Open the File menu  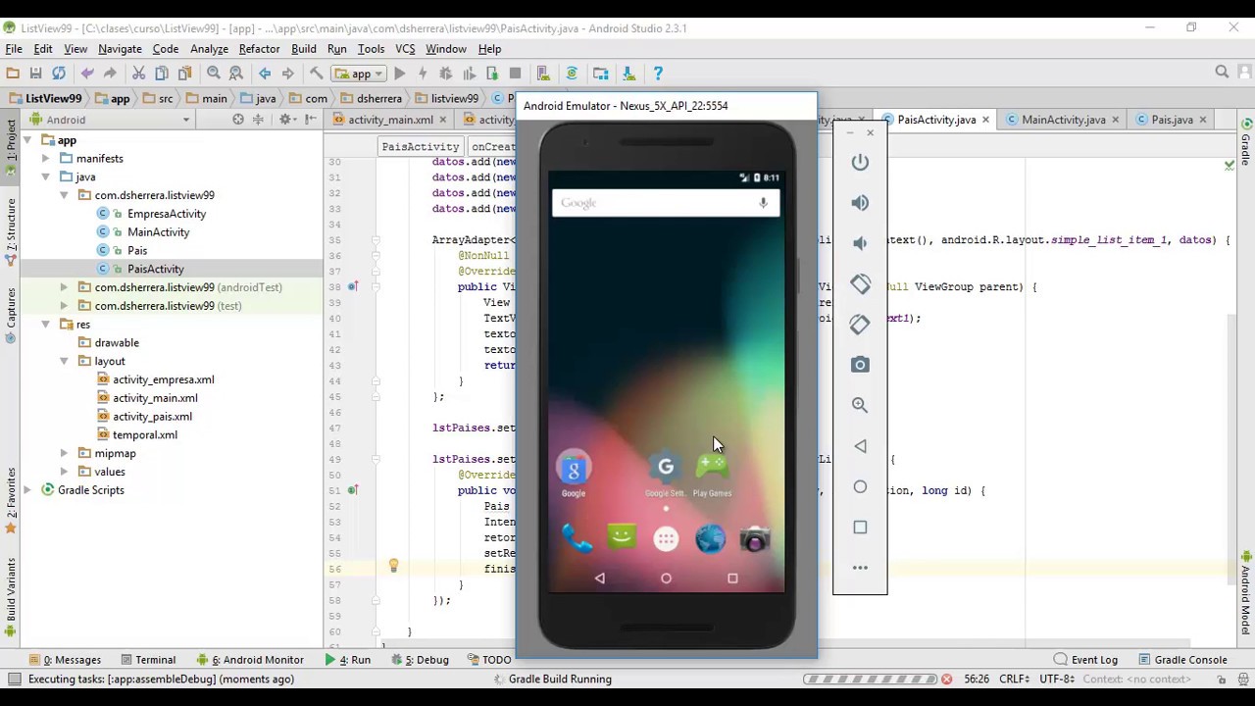click(x=14, y=49)
